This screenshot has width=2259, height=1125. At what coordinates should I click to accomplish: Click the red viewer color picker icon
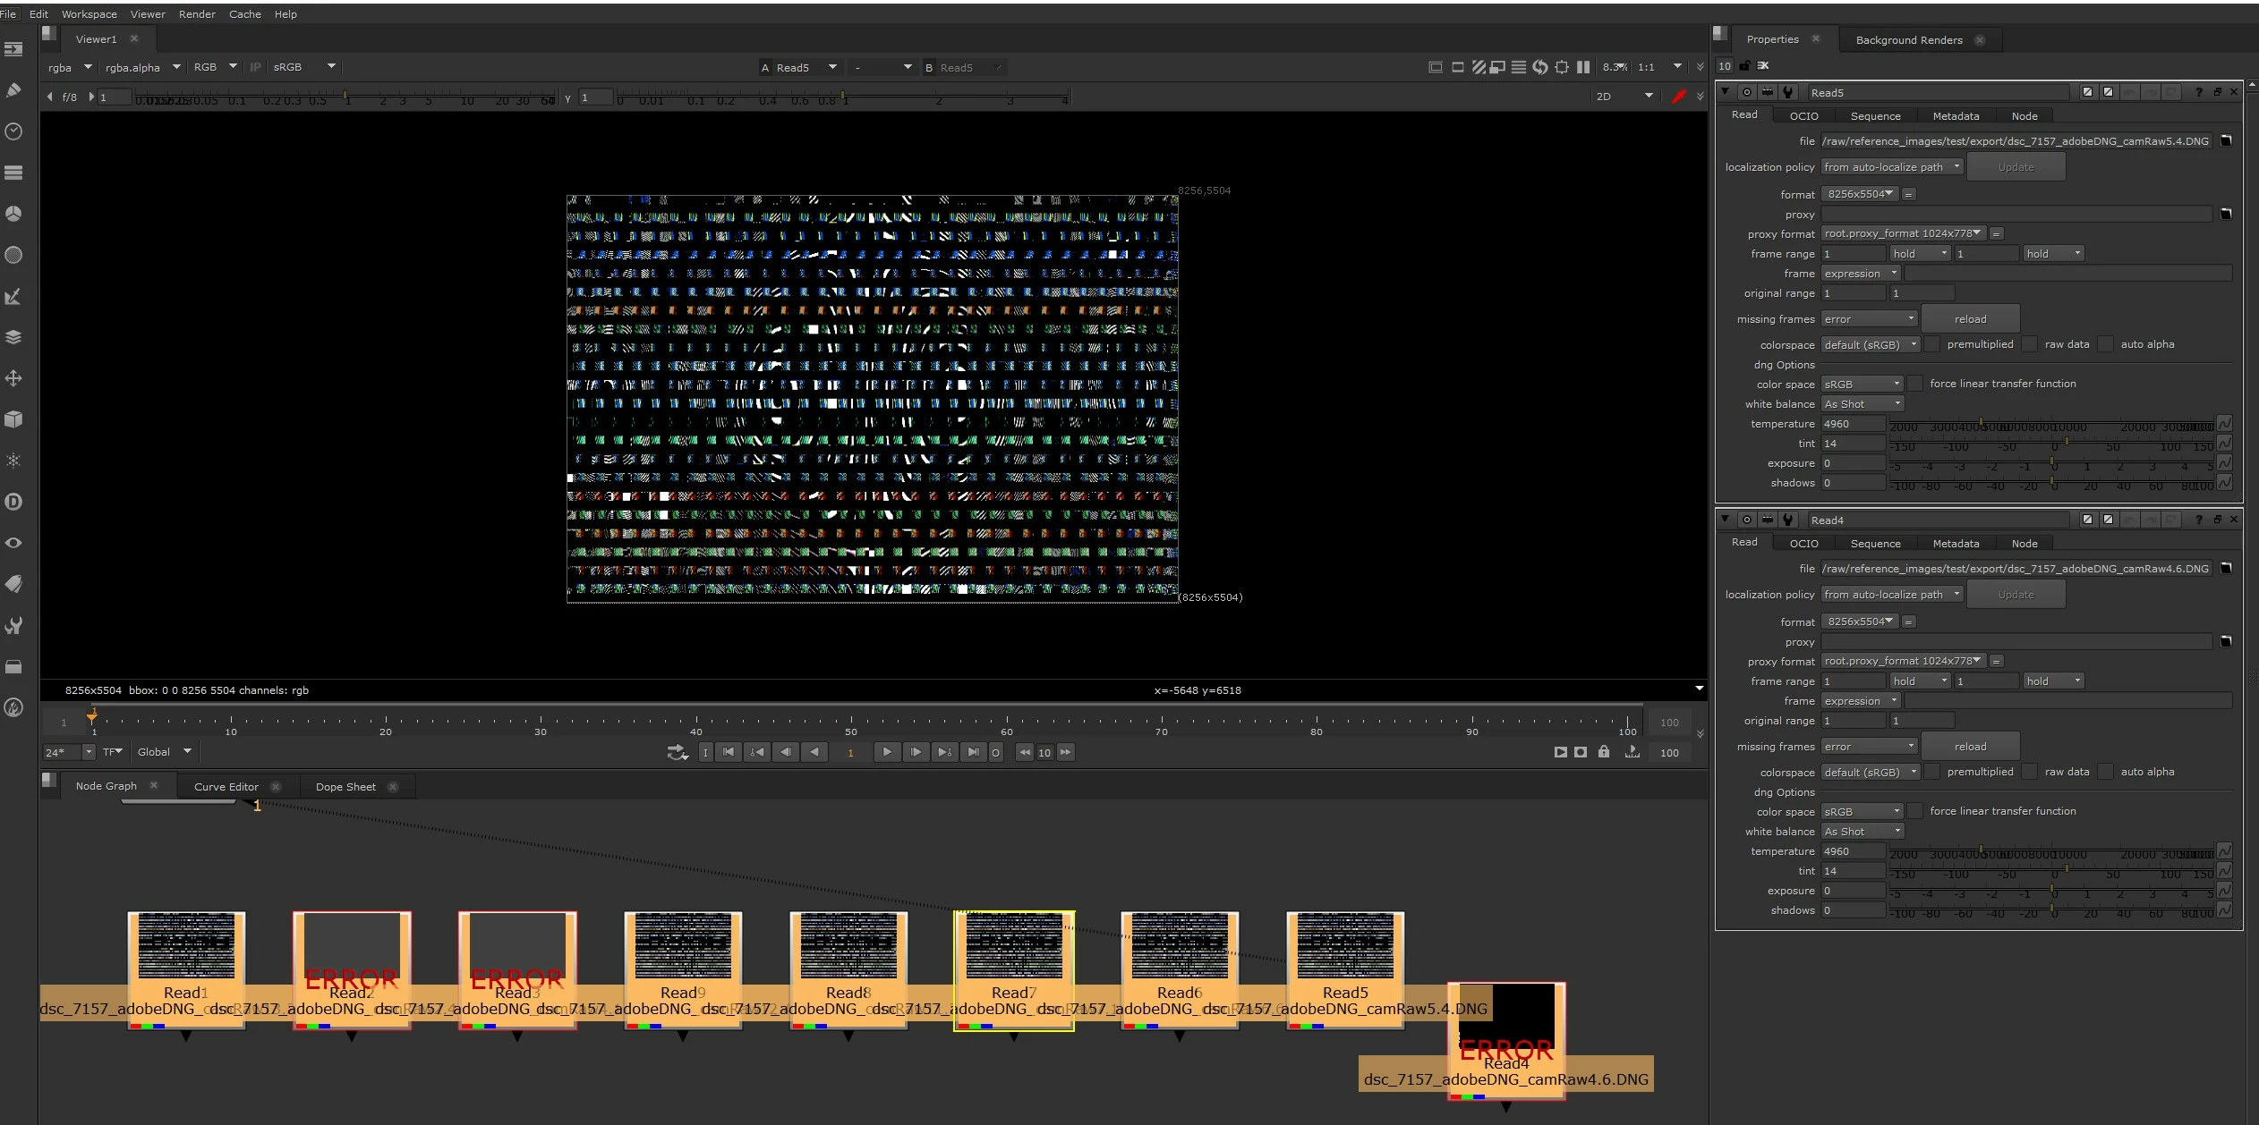tap(1679, 97)
